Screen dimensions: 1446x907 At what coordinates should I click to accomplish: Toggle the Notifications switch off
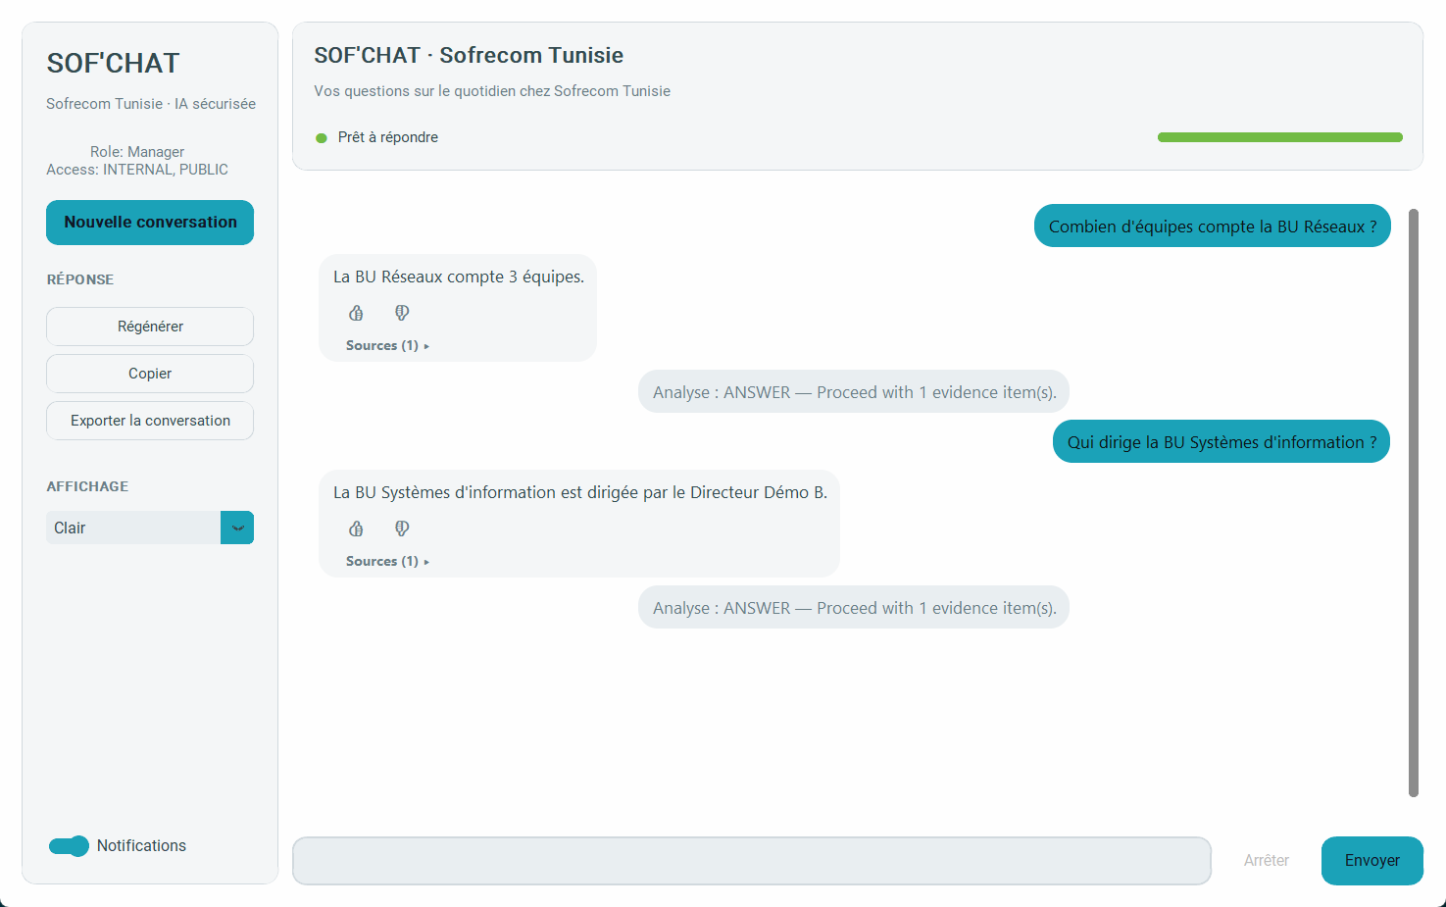69,846
